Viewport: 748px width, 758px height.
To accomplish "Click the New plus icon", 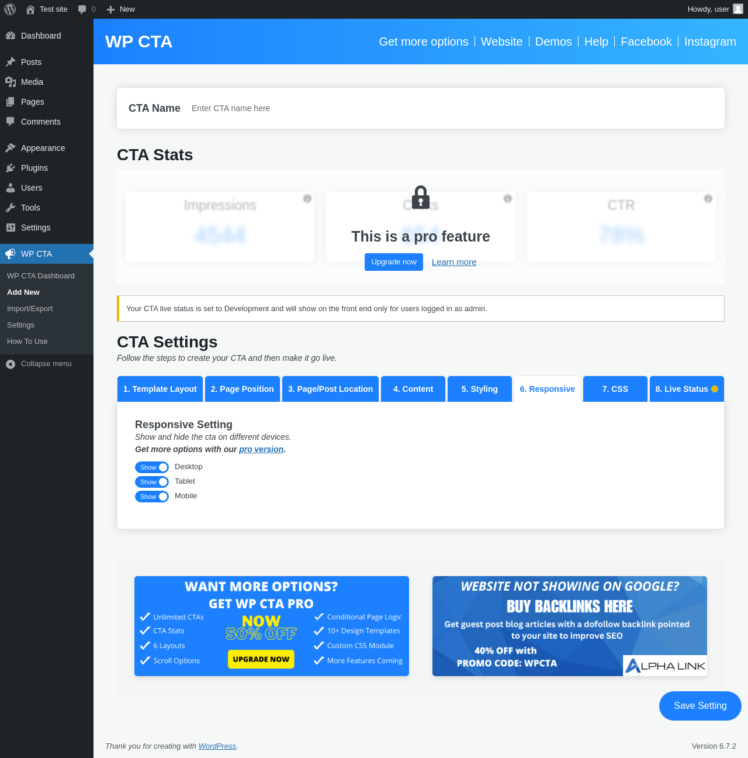I will [110, 9].
